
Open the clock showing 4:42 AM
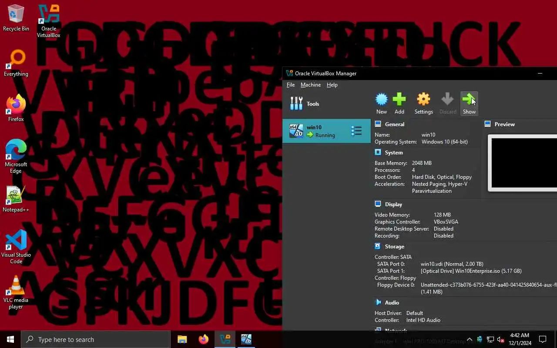pyautogui.click(x=519, y=339)
